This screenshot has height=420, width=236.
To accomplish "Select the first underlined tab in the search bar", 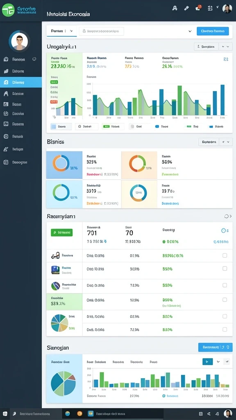I will (61, 31).
